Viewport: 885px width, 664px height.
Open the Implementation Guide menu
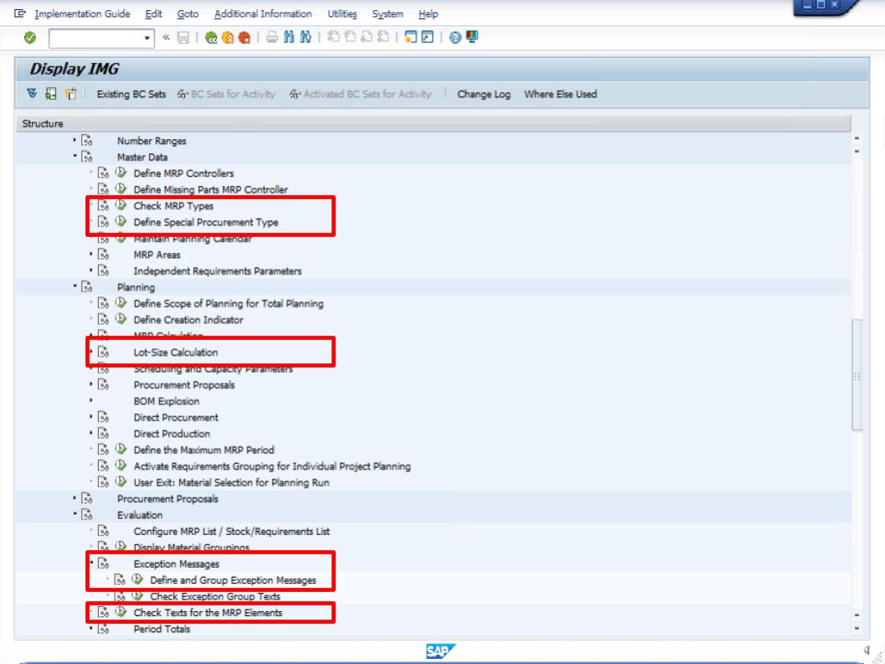(82, 14)
